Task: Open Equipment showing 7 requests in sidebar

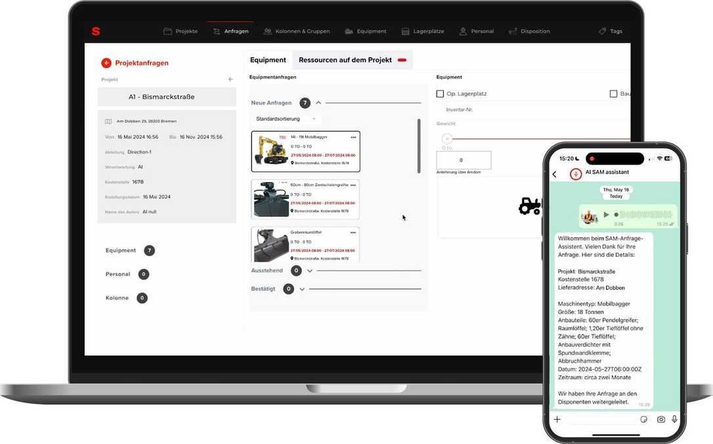Action: [125, 250]
